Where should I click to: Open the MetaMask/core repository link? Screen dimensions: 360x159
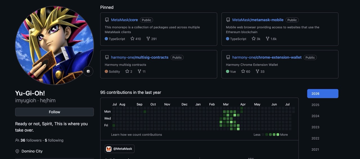point(124,20)
